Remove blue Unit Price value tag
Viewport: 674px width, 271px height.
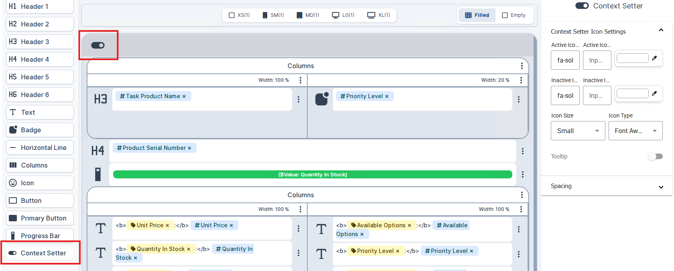coord(231,226)
